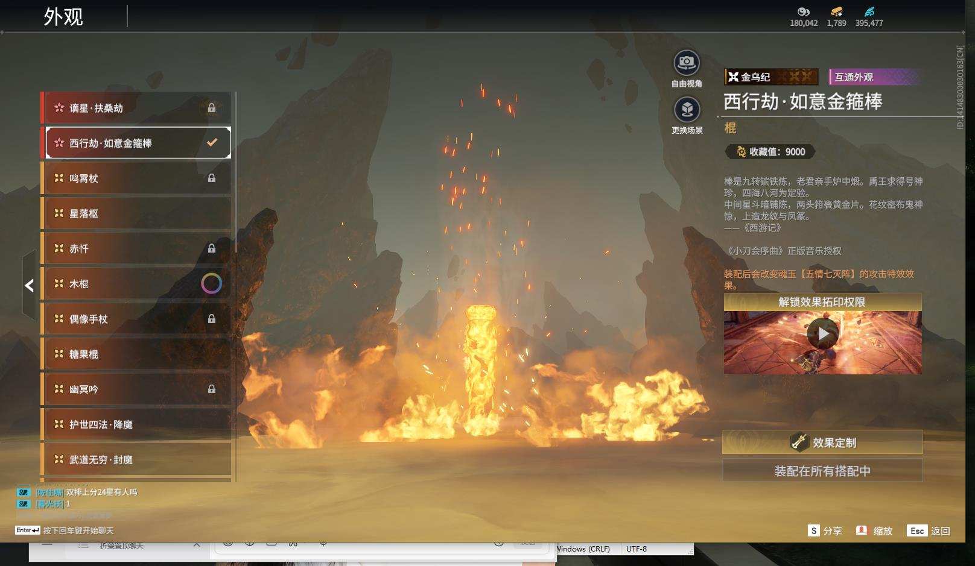This screenshot has width=975, height=566.
Task: Click the rarity icon beside 星落枢
Action: pyautogui.click(x=59, y=213)
